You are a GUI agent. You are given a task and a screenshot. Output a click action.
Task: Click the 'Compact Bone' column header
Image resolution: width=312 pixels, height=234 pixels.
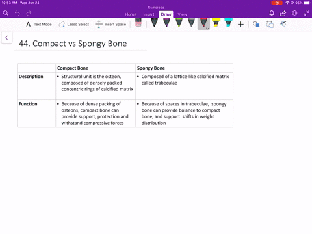point(73,68)
